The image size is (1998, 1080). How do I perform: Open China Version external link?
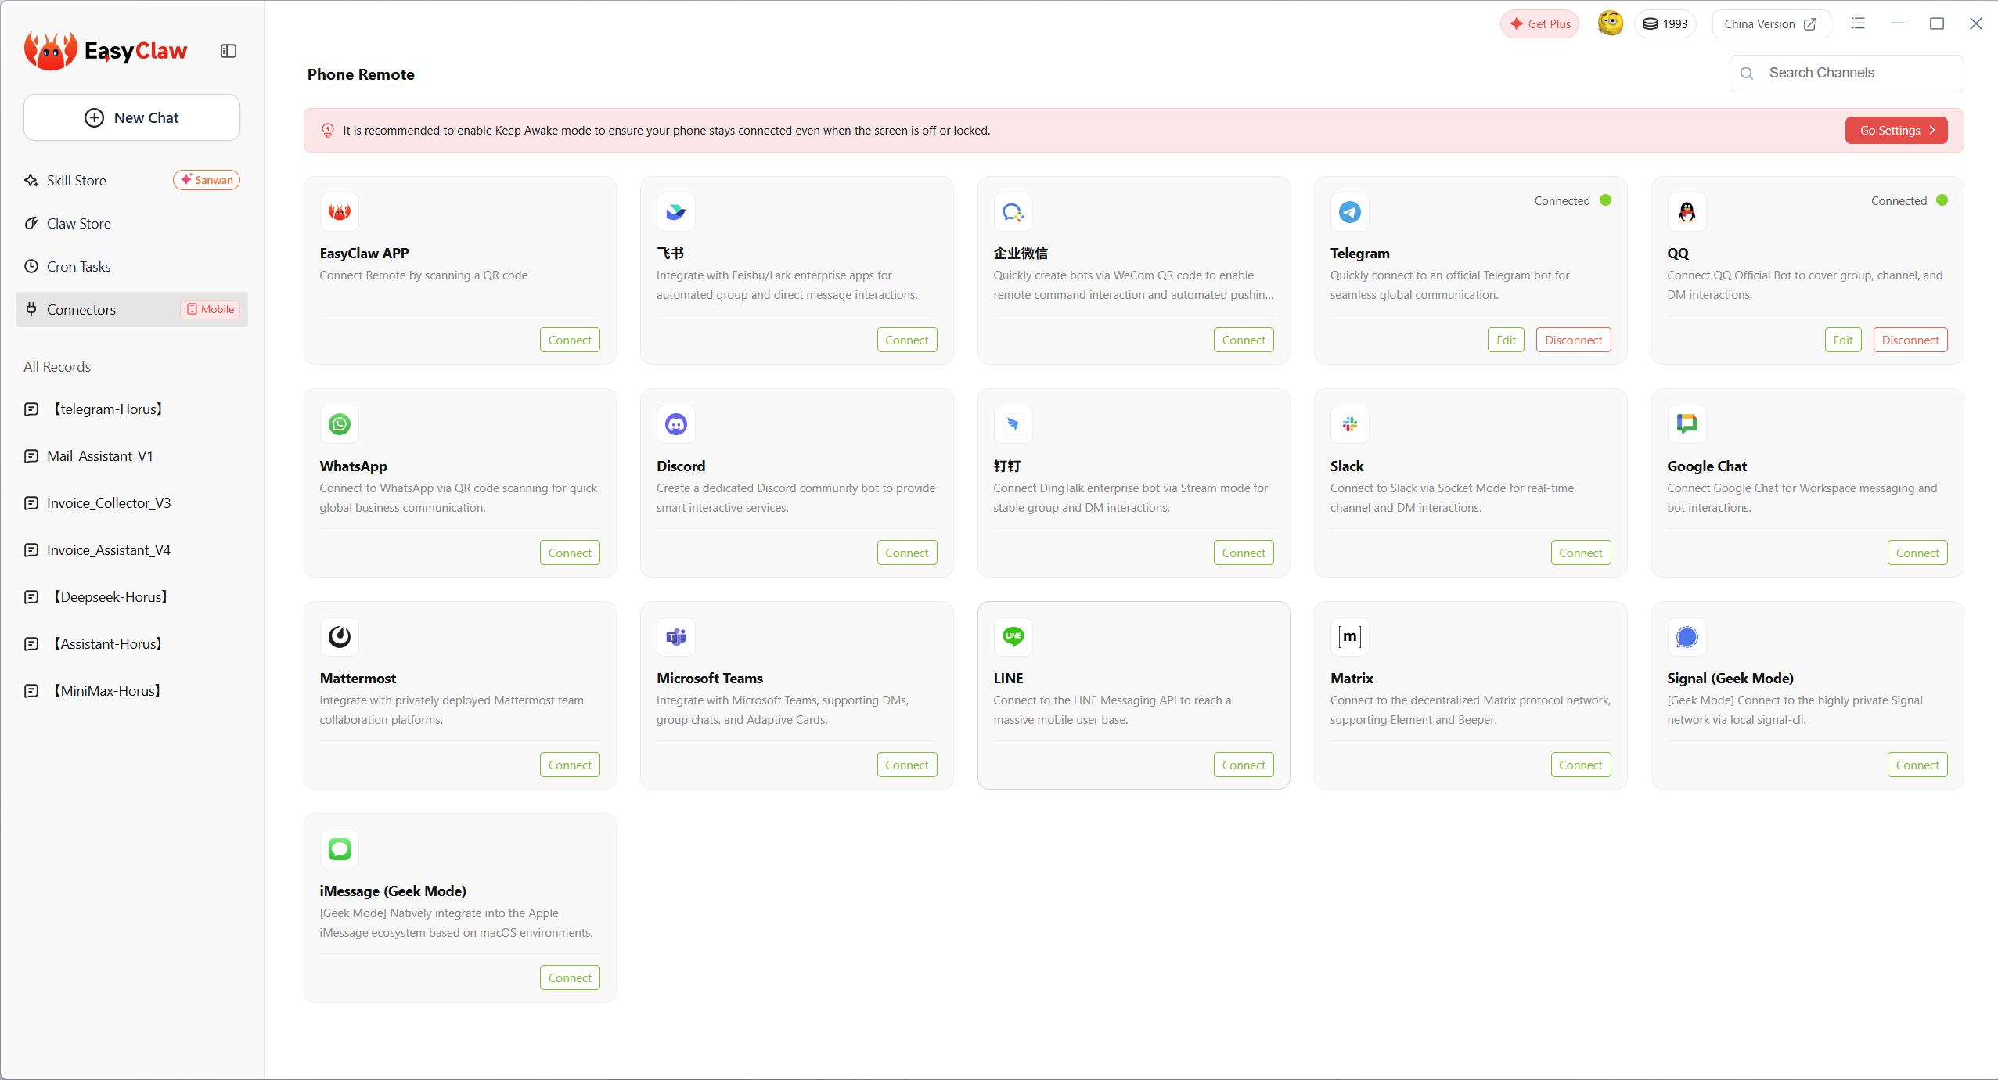(1769, 23)
